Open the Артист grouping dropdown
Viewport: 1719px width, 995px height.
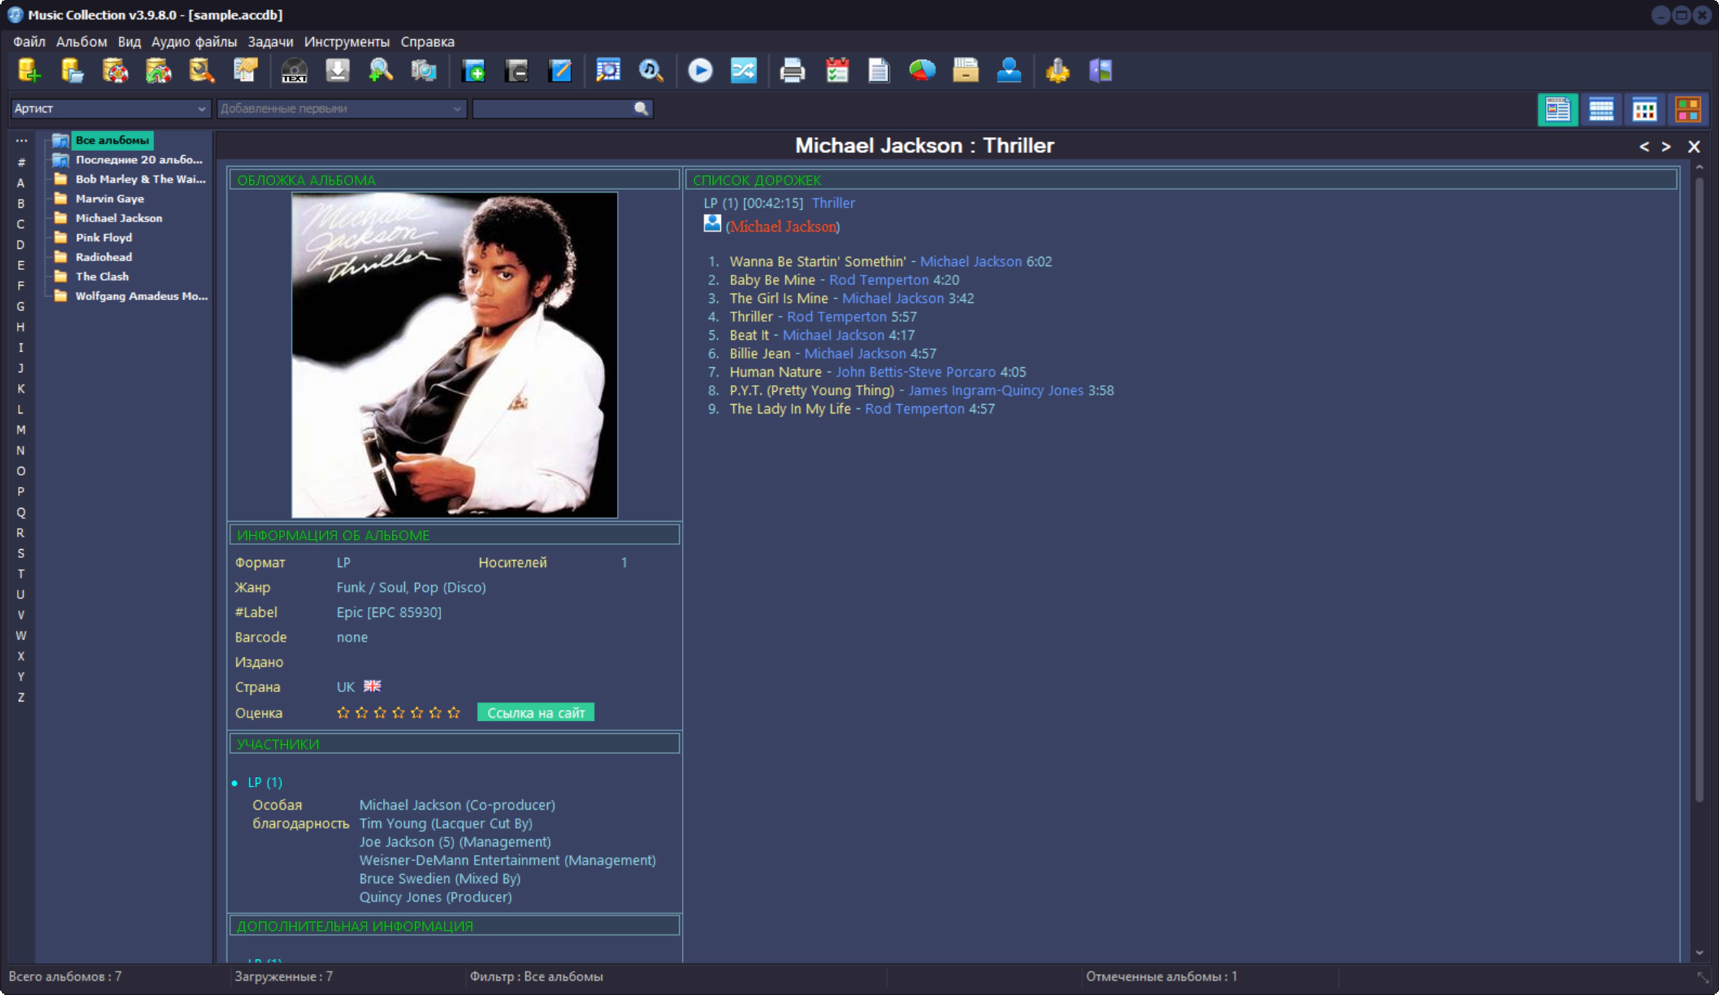[x=110, y=108]
